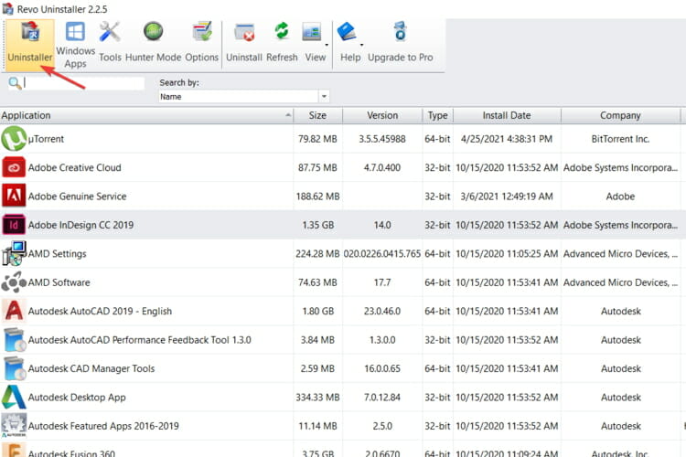Open the Search by Name combo box
Screen dimensions: 686x457
coord(243,96)
